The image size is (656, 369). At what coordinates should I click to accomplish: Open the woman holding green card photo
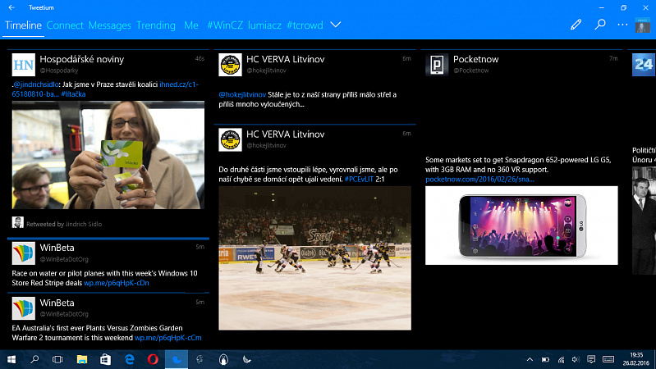(x=108, y=155)
